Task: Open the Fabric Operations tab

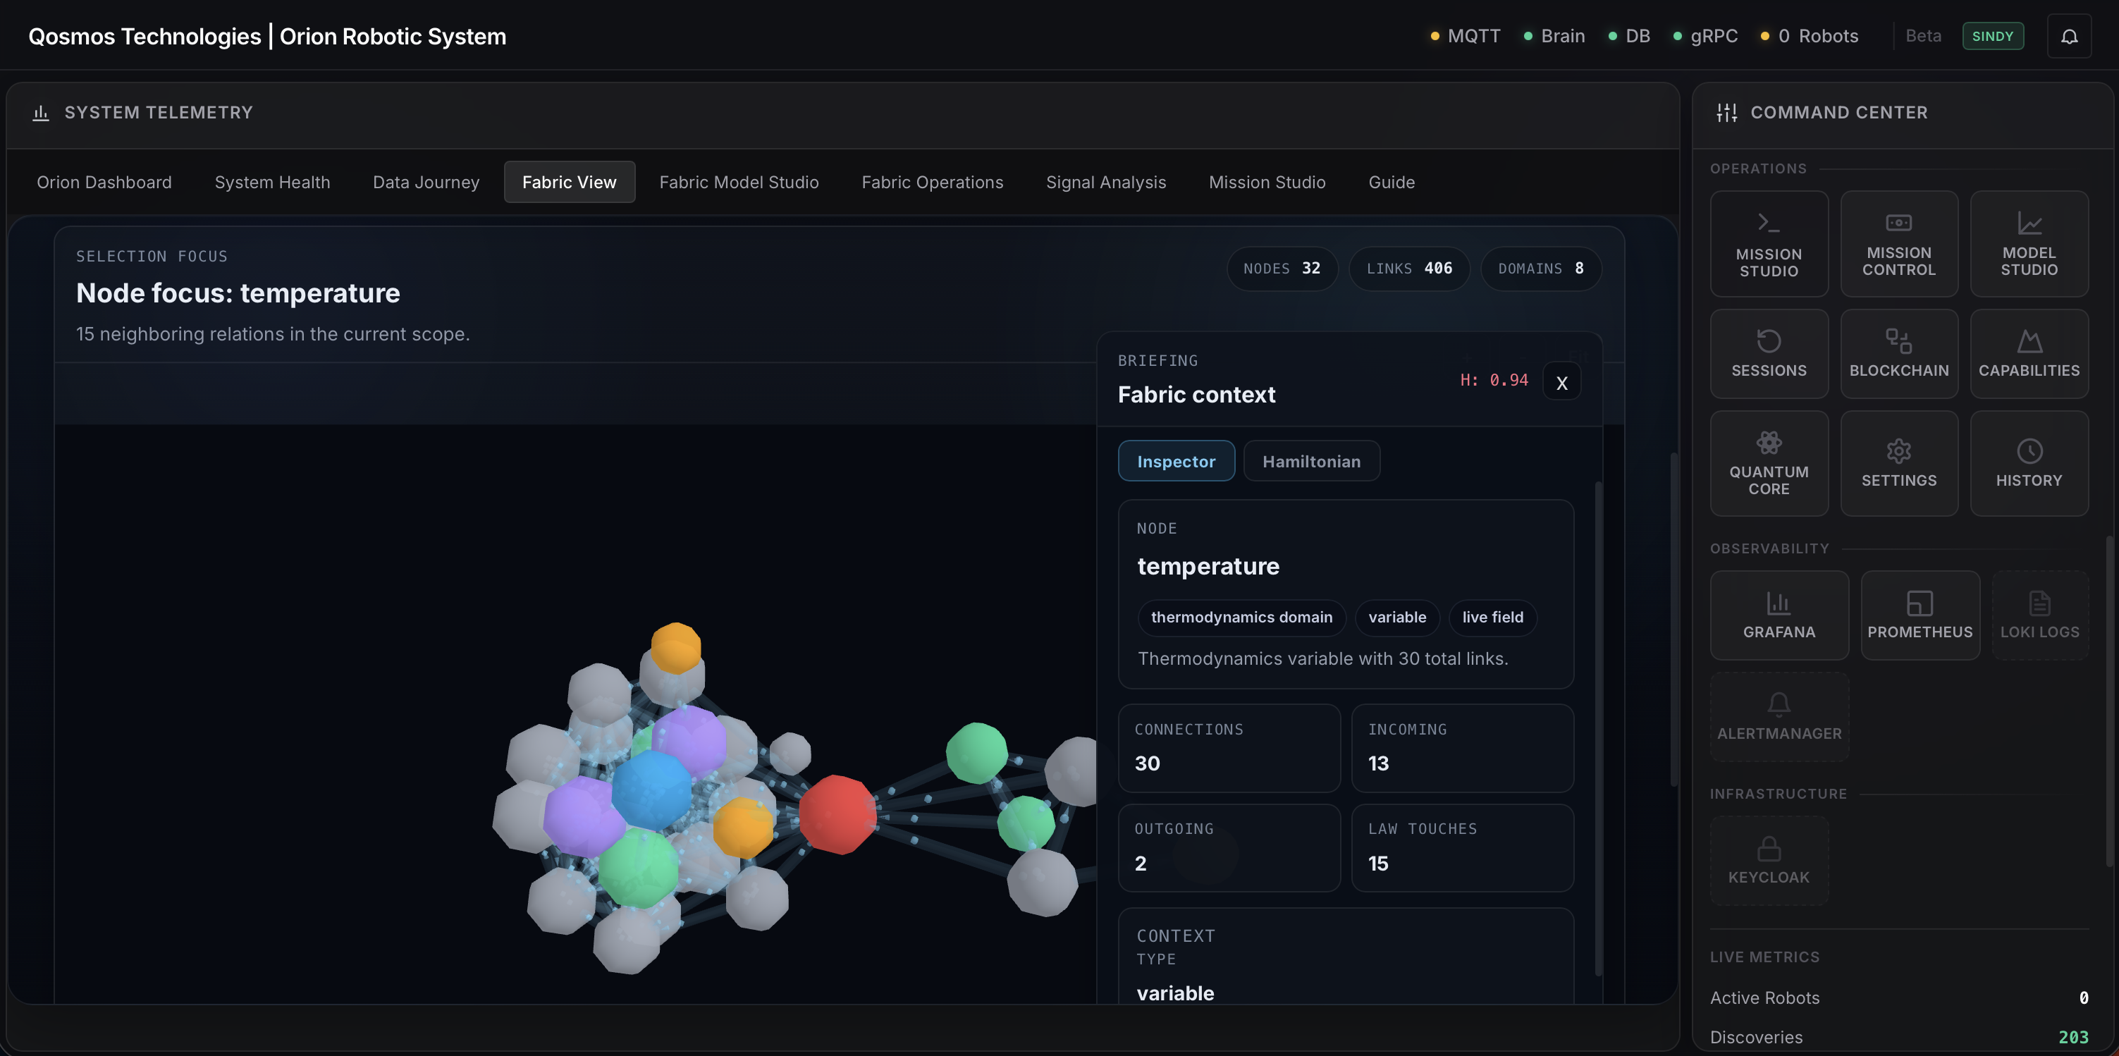Action: 932,182
